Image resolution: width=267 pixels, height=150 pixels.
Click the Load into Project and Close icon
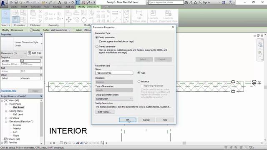(168, 16)
